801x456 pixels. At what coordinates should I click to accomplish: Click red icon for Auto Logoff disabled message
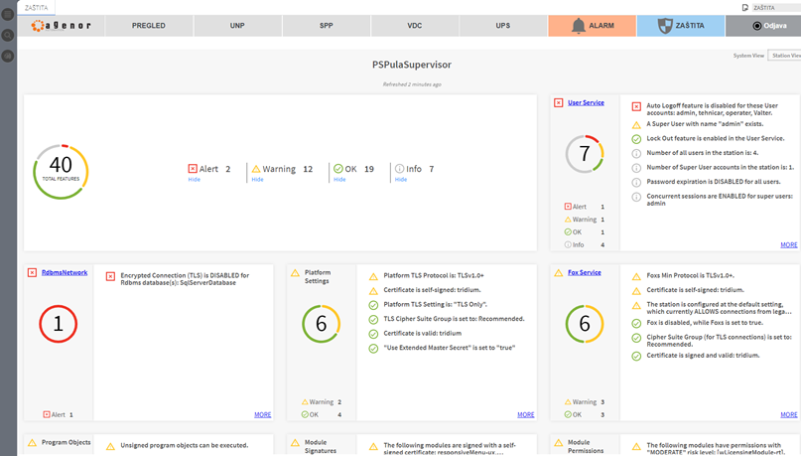pyautogui.click(x=636, y=107)
